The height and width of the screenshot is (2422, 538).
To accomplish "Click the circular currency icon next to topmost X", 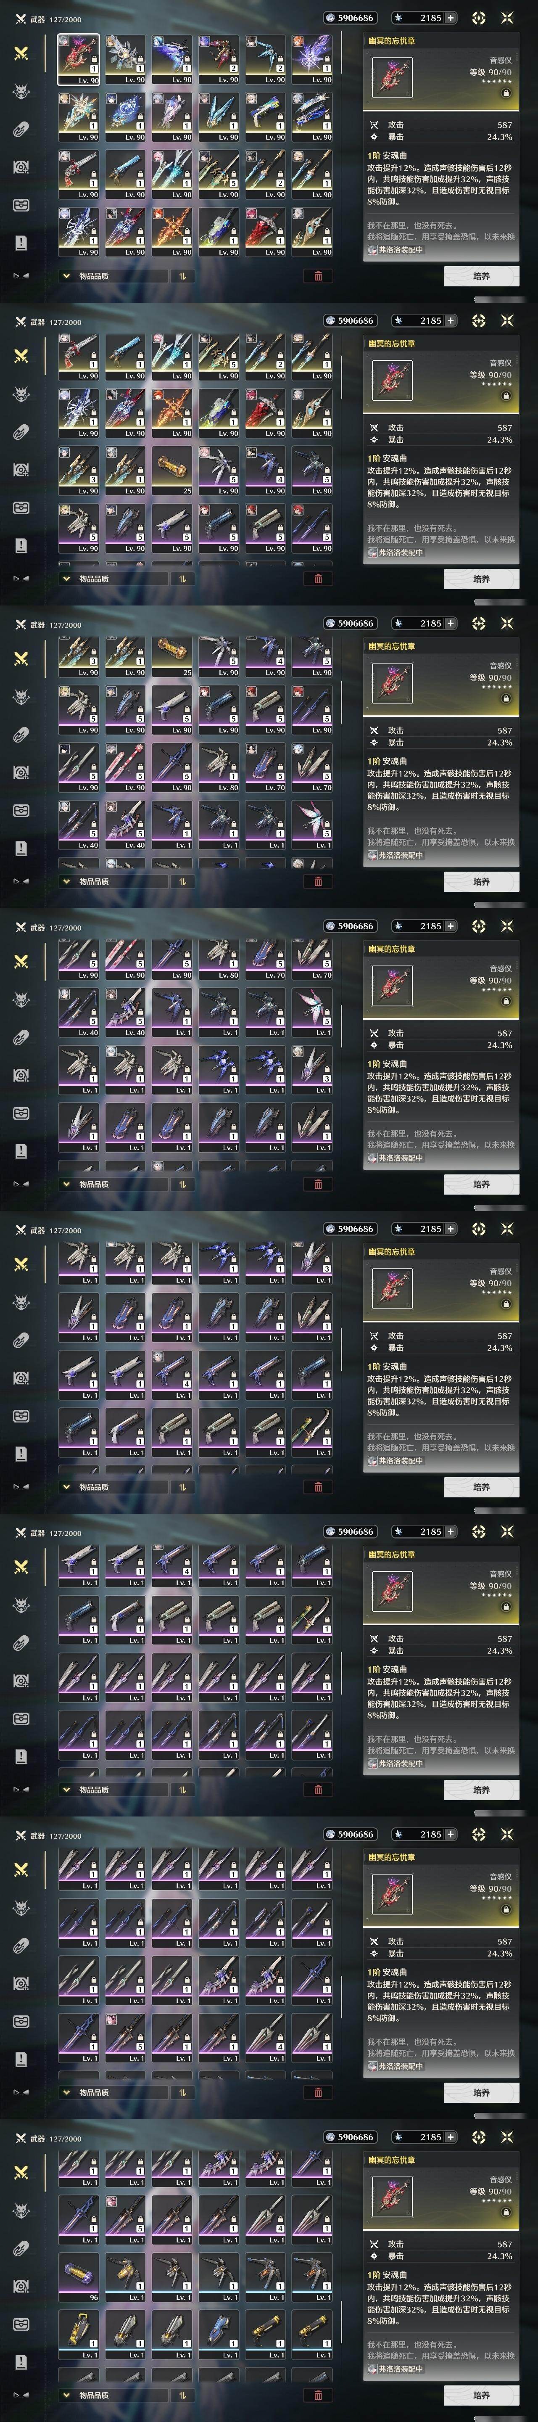I will 478,18.
